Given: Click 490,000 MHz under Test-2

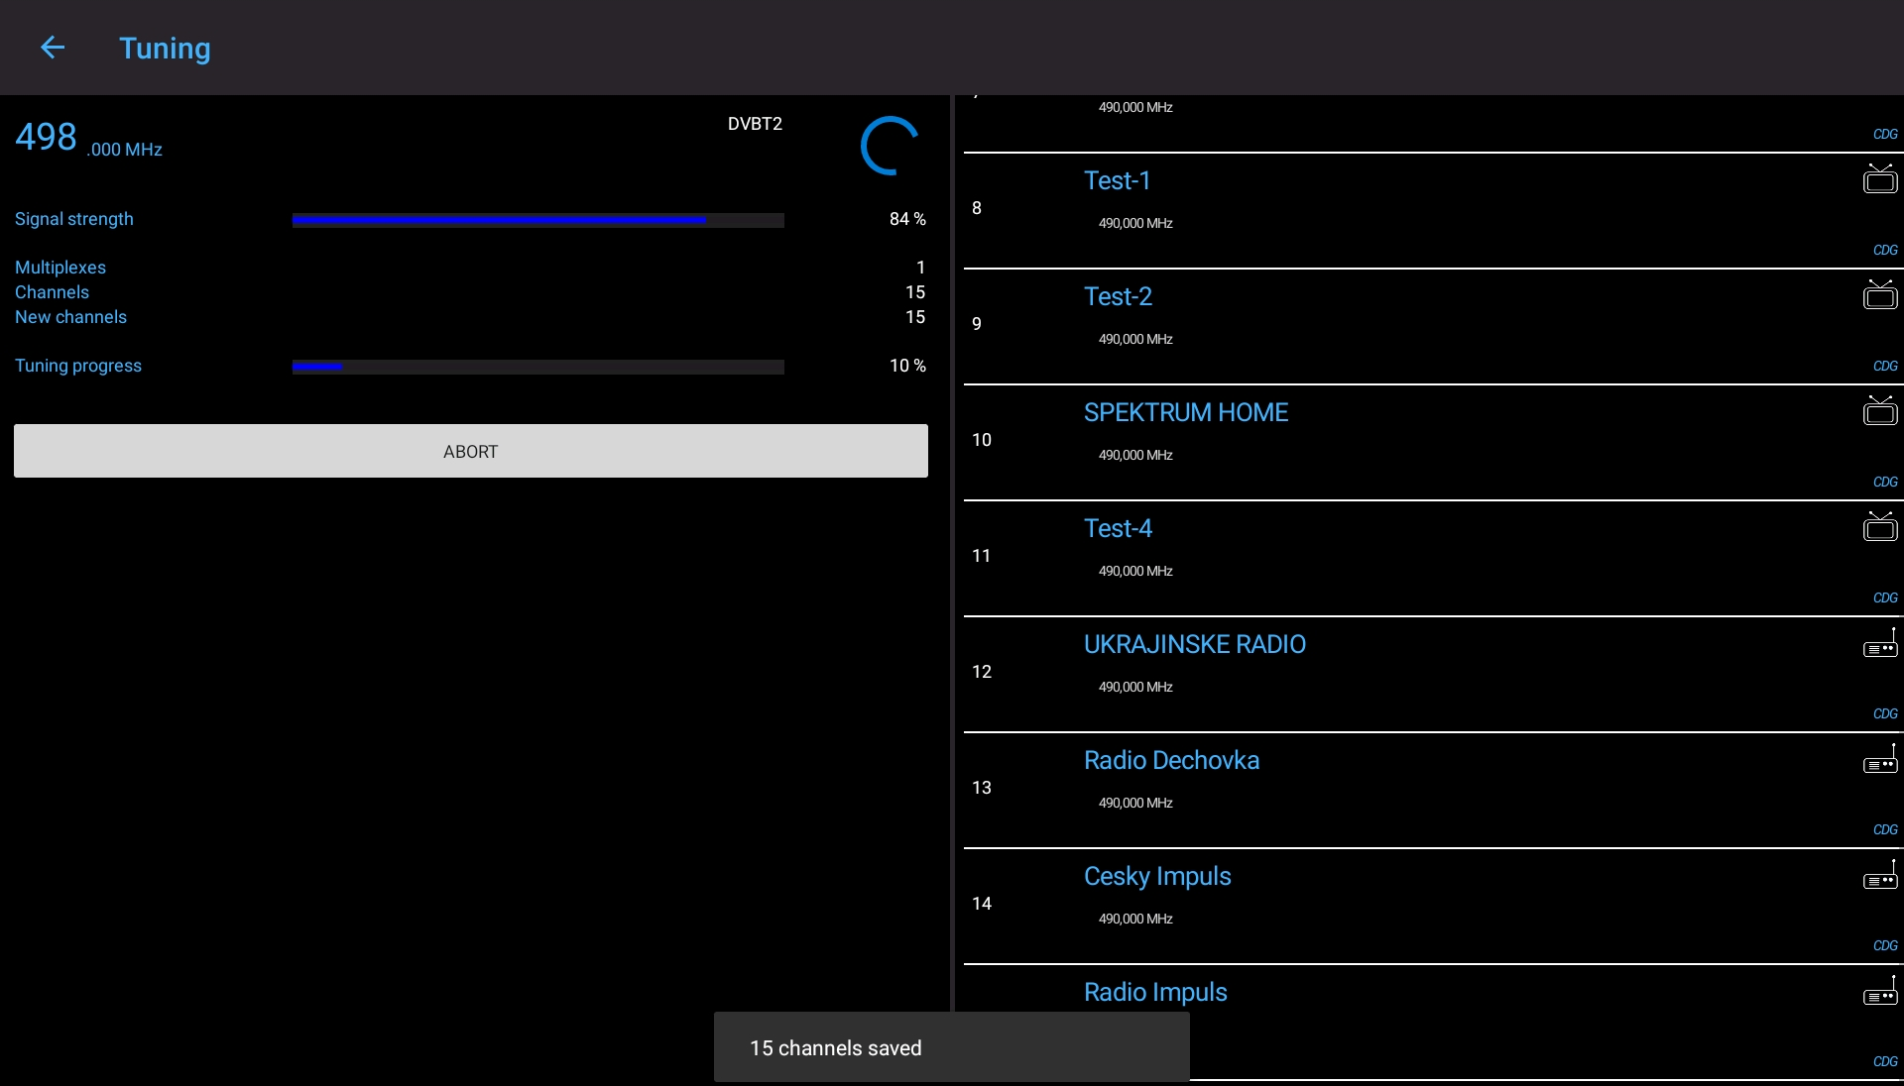Looking at the screenshot, I should coord(1135,339).
